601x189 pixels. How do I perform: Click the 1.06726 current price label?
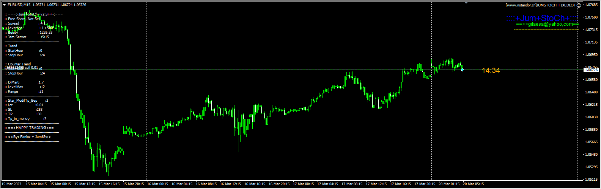click(591, 70)
